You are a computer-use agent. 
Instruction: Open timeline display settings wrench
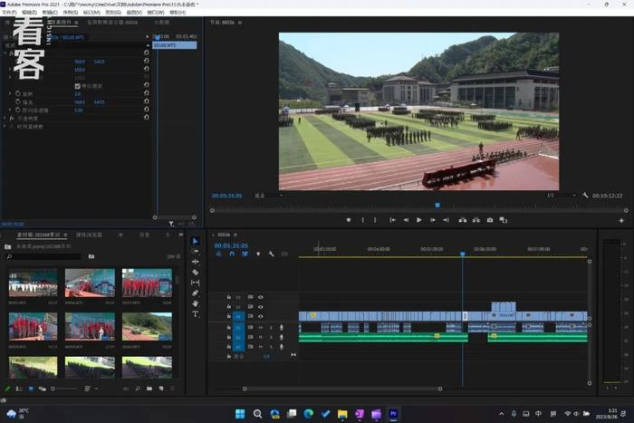click(272, 254)
